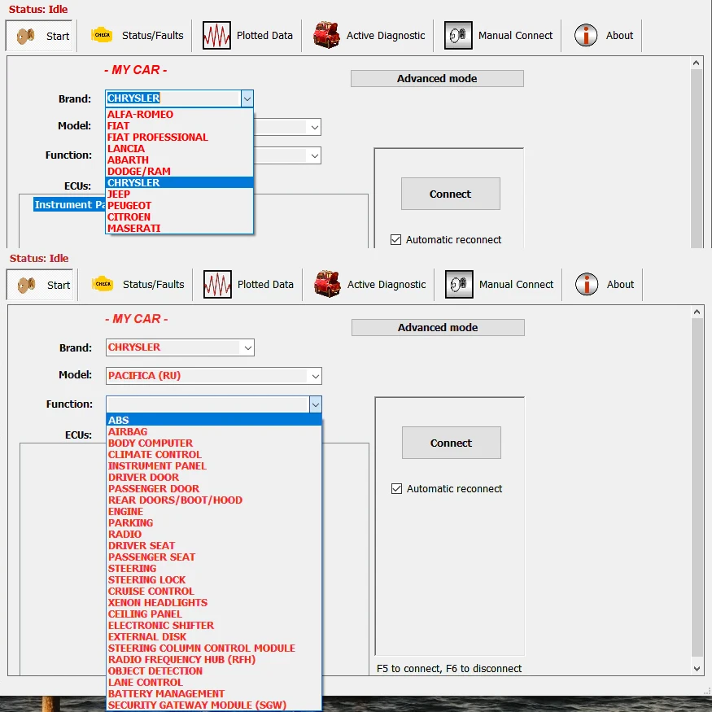The image size is (712, 712).
Task: Expand Function dropdown arrow in brand-list window
Action: click(315, 155)
